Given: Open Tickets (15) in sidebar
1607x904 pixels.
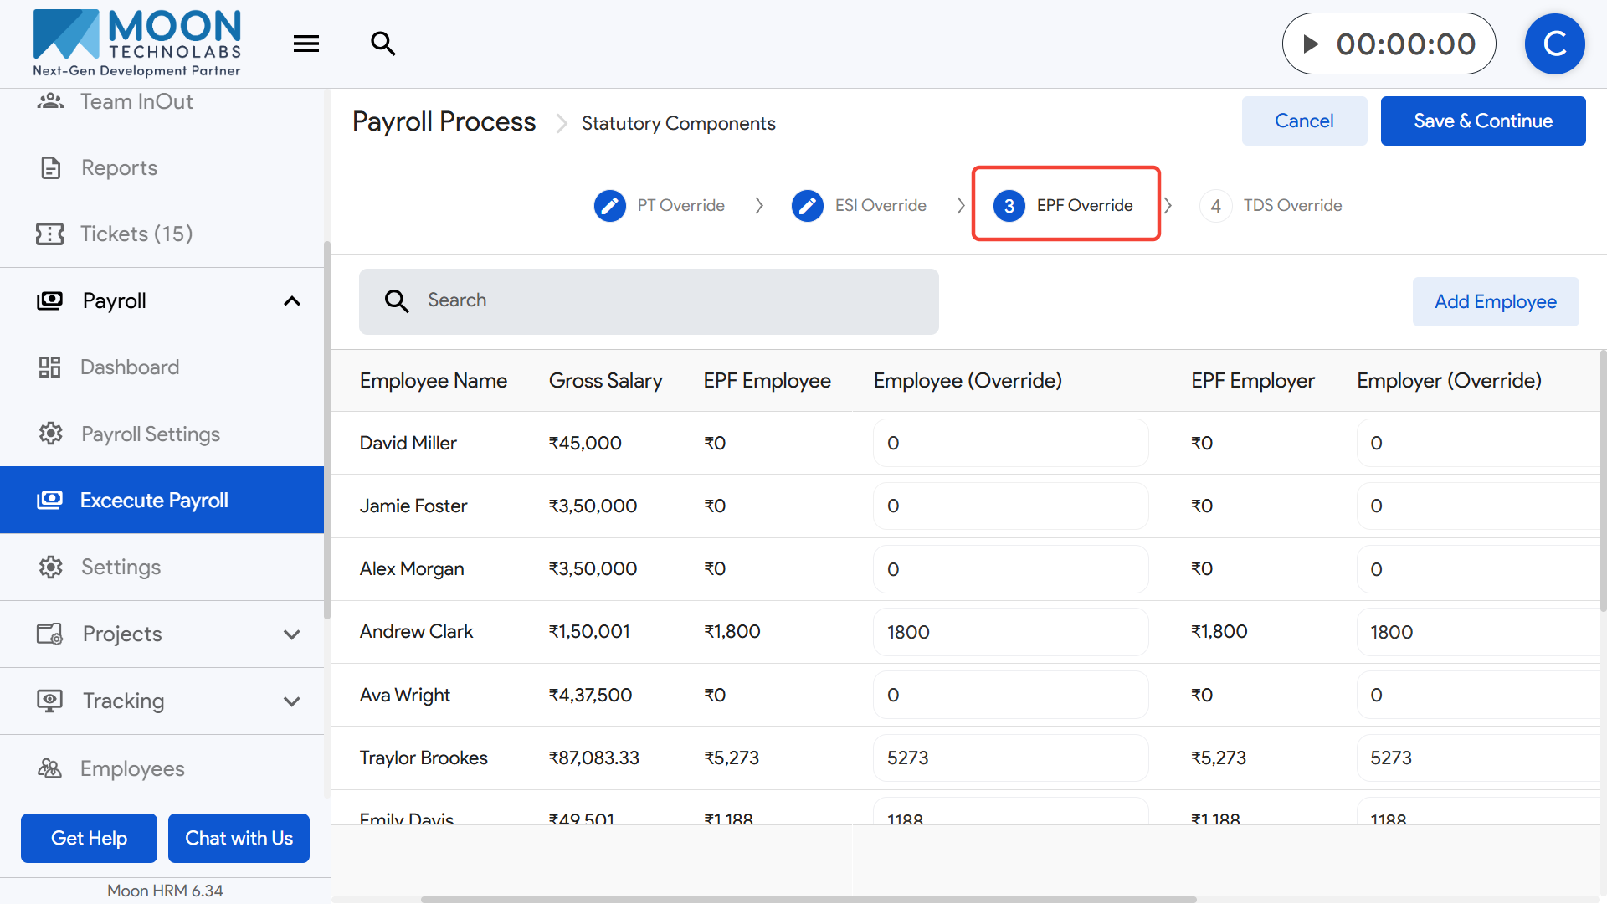Looking at the screenshot, I should coord(136,234).
